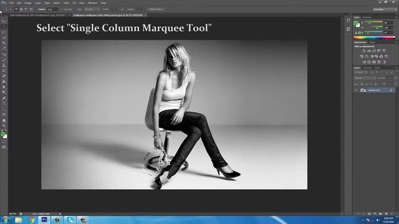Viewport: 399px width, 224px height.
Task: Toggle lock image pixels in Layers panel
Action: pyautogui.click(x=367, y=84)
